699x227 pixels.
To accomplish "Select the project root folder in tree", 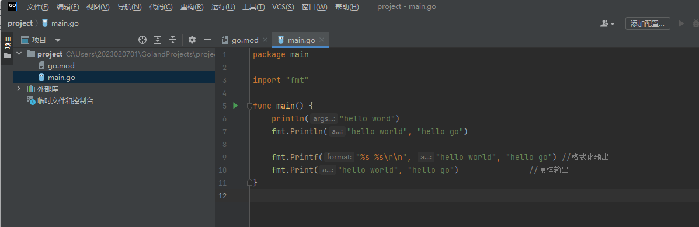I will (114, 54).
